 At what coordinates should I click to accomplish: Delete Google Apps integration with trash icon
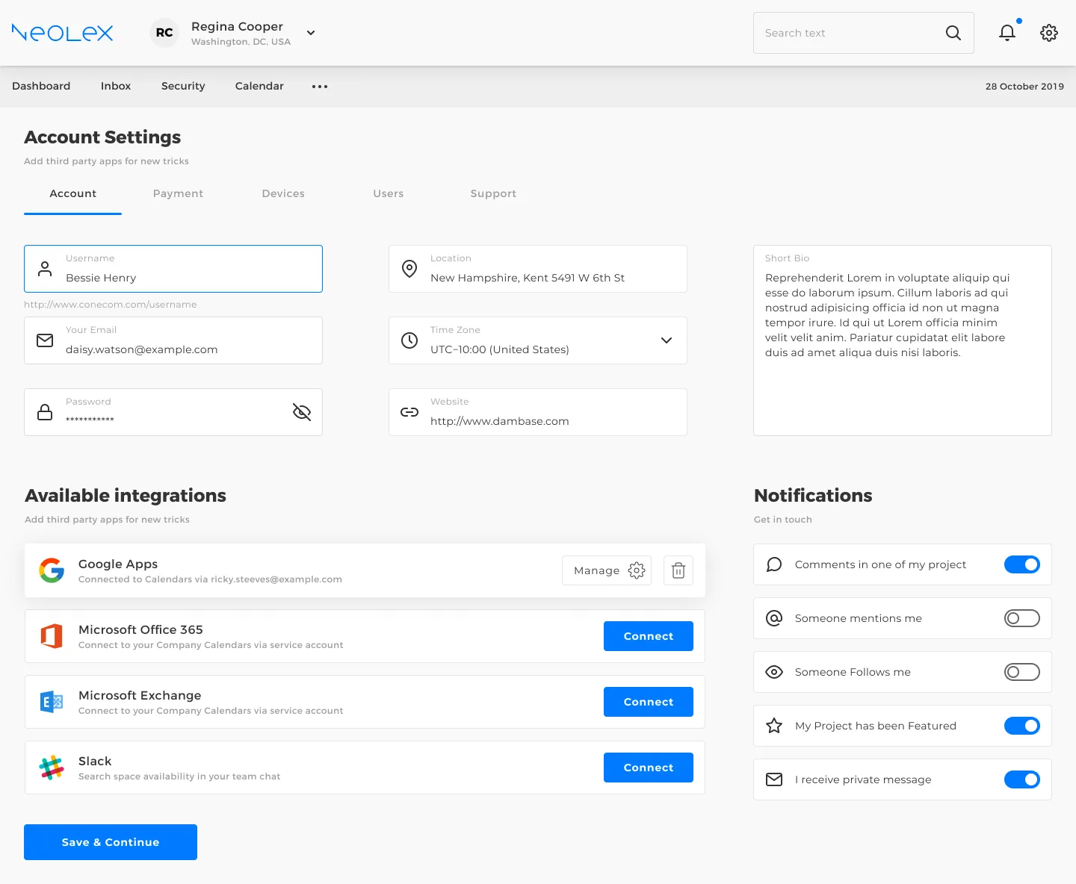(678, 570)
